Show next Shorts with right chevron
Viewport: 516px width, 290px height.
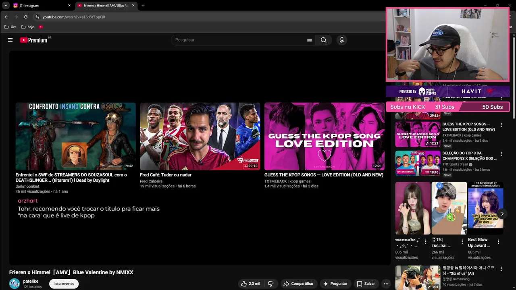(x=502, y=214)
